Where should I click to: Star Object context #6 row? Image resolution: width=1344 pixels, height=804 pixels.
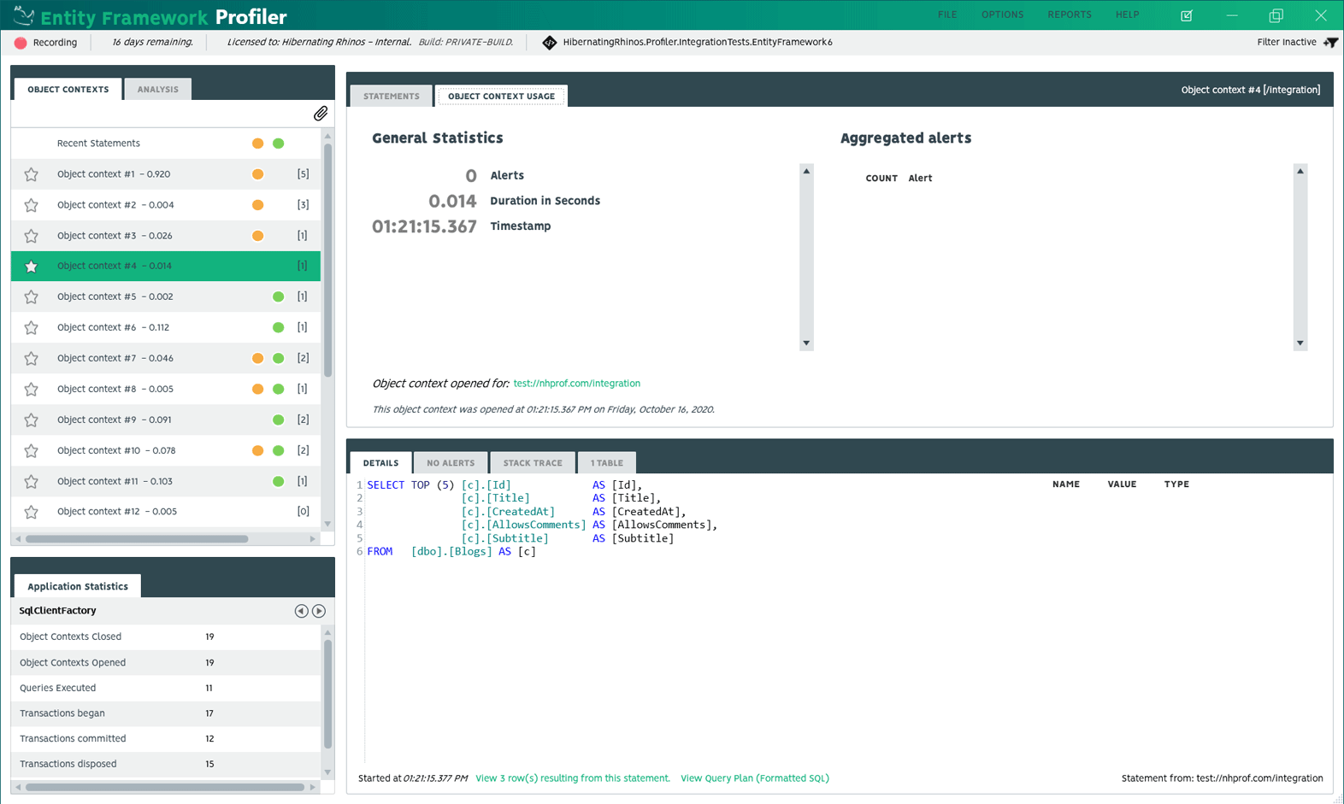pos(32,328)
